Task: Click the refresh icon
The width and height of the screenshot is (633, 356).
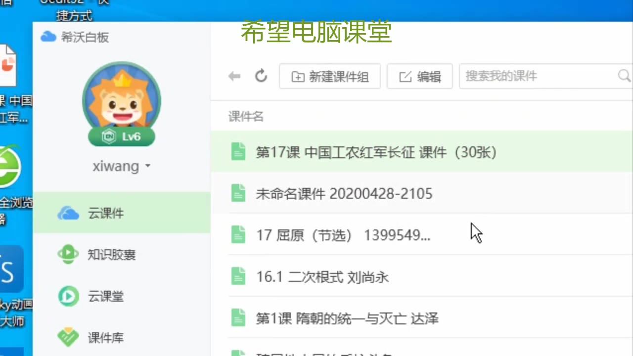Action: 261,76
